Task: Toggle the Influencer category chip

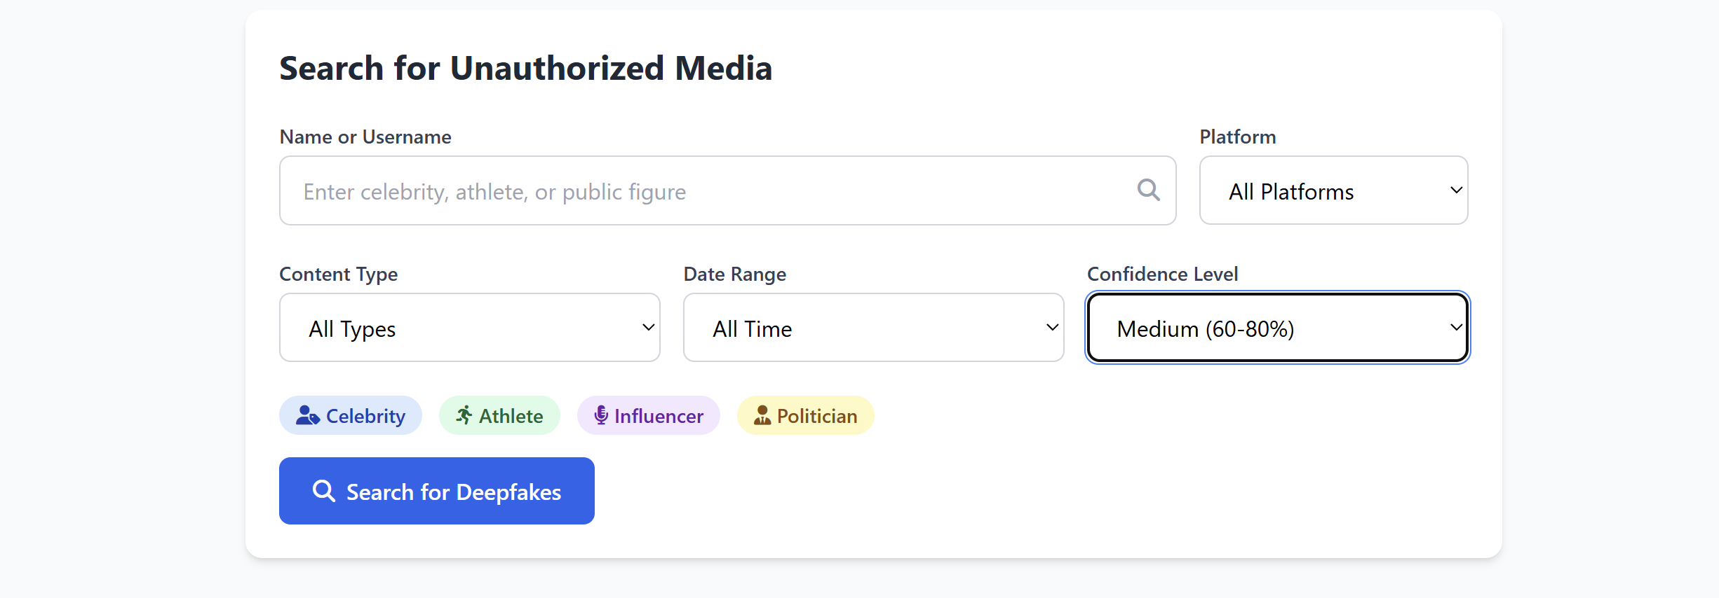Action: pyautogui.click(x=649, y=416)
